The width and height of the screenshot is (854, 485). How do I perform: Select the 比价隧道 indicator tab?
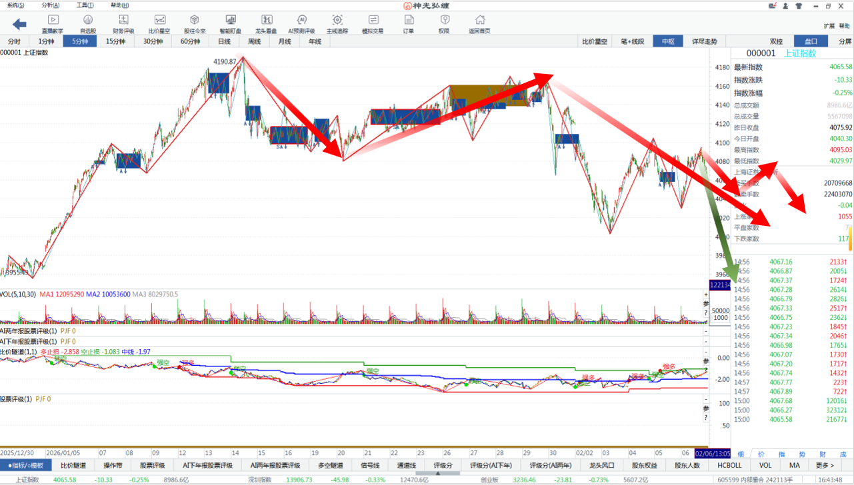coord(73,465)
